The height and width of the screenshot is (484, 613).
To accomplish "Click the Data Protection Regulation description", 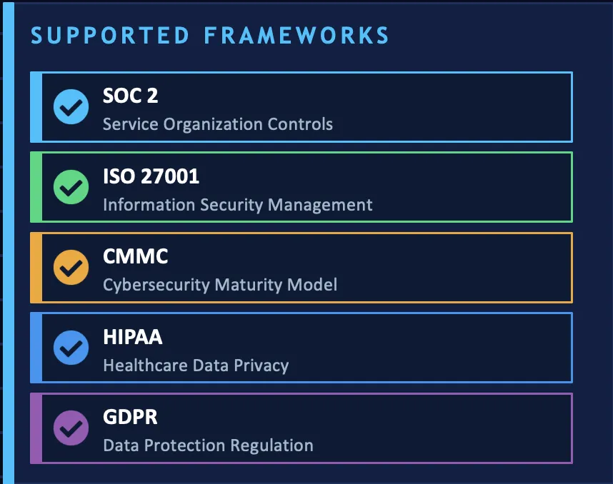I will (x=208, y=445).
